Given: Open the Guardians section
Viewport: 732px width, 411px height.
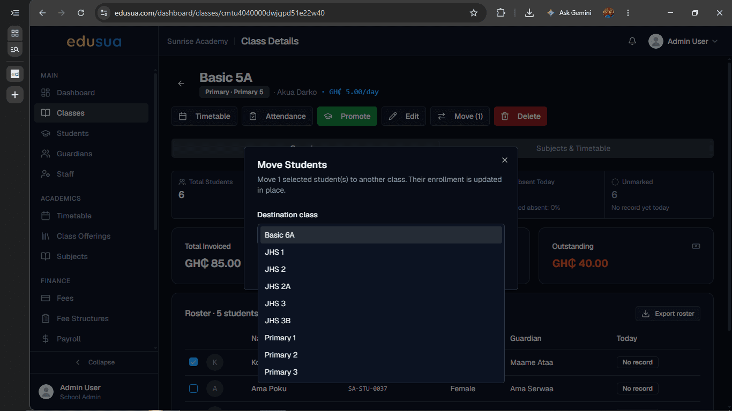Looking at the screenshot, I should [91, 154].
